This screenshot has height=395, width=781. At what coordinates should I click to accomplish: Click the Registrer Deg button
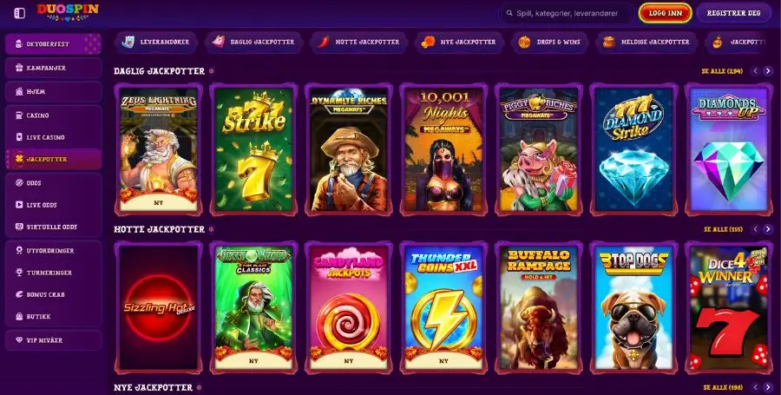tap(733, 13)
